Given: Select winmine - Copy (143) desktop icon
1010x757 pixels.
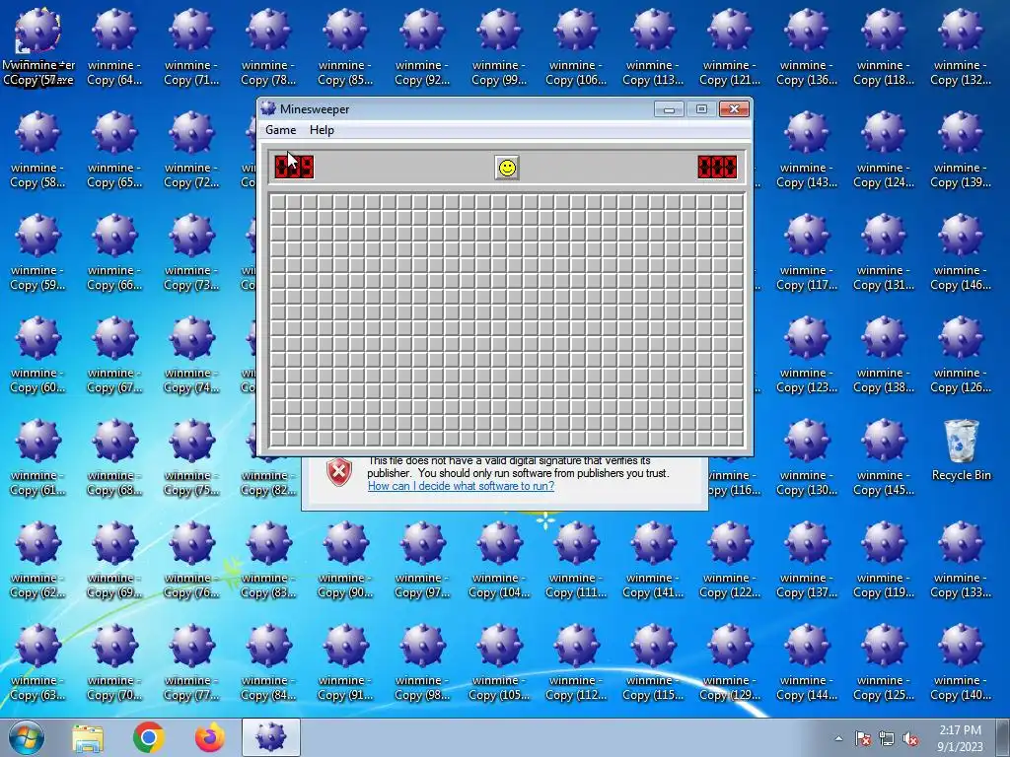Looking at the screenshot, I should pyautogui.click(x=807, y=150).
